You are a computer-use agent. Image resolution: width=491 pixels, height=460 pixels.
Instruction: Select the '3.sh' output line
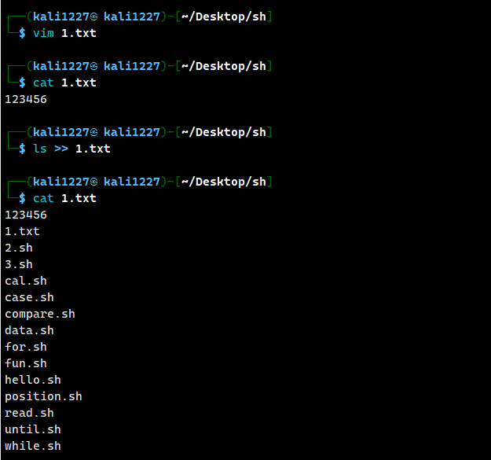[19, 264]
